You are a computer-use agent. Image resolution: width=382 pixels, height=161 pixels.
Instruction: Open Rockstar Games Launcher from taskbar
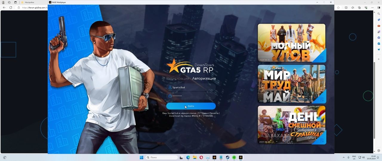214,157
